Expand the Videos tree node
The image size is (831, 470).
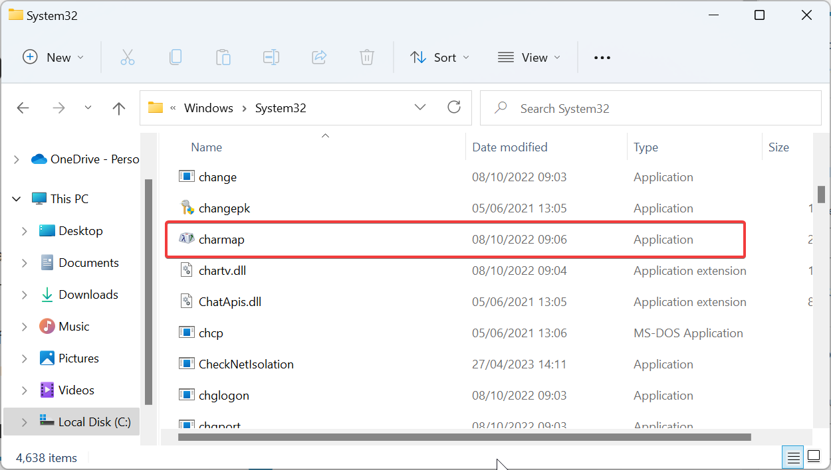25,390
